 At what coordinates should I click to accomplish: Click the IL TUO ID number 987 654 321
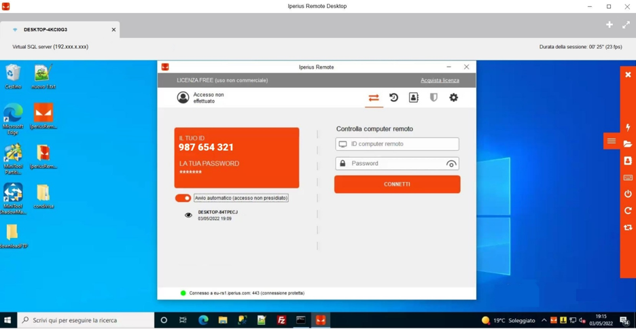click(206, 148)
